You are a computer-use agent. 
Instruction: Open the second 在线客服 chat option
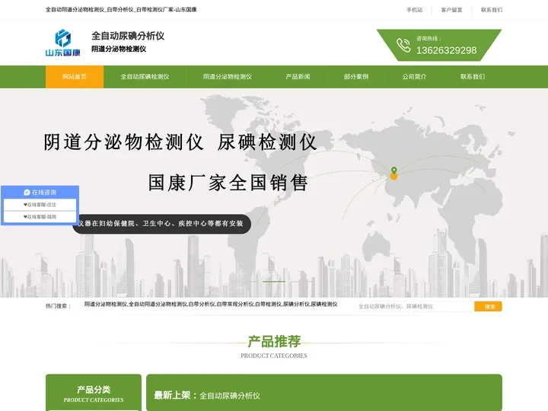point(40,217)
